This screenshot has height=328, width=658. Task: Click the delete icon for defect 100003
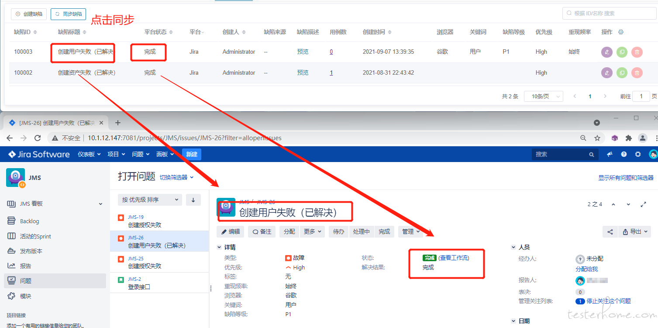click(637, 52)
